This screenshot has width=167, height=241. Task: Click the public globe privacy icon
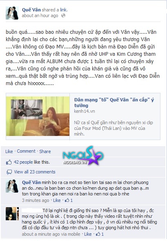click(63, 15)
